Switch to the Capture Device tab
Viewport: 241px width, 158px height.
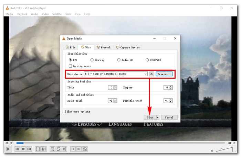[x=128, y=47]
